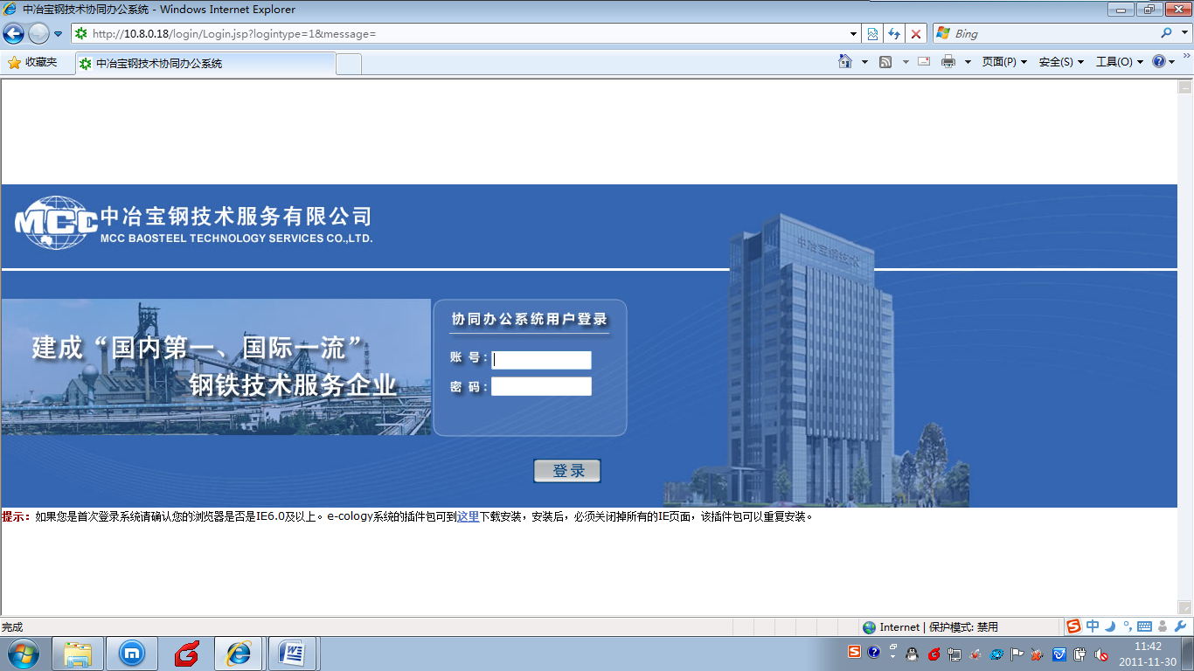Viewport: 1194px width, 671px height.
Task: Expand the Home button dropdown arrow
Action: coord(864,62)
